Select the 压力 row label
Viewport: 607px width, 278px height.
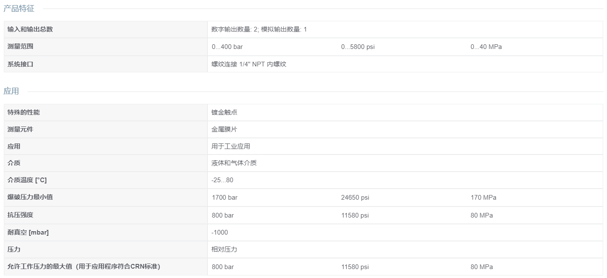14,249
